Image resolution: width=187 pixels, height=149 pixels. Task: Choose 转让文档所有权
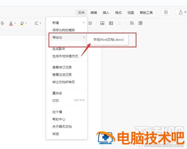(67, 82)
